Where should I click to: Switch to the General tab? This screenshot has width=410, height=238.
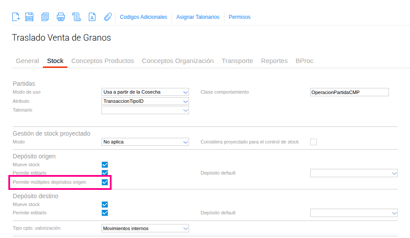click(27, 61)
